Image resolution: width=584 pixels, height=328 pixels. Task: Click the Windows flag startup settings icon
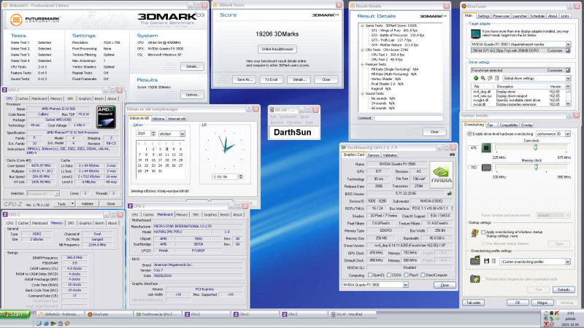point(474,233)
